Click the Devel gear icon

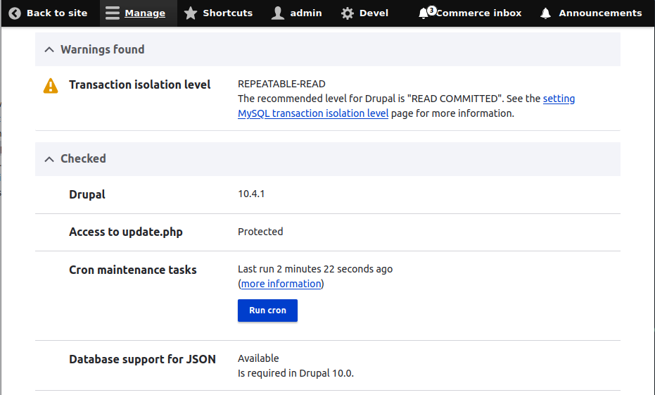[x=347, y=13]
